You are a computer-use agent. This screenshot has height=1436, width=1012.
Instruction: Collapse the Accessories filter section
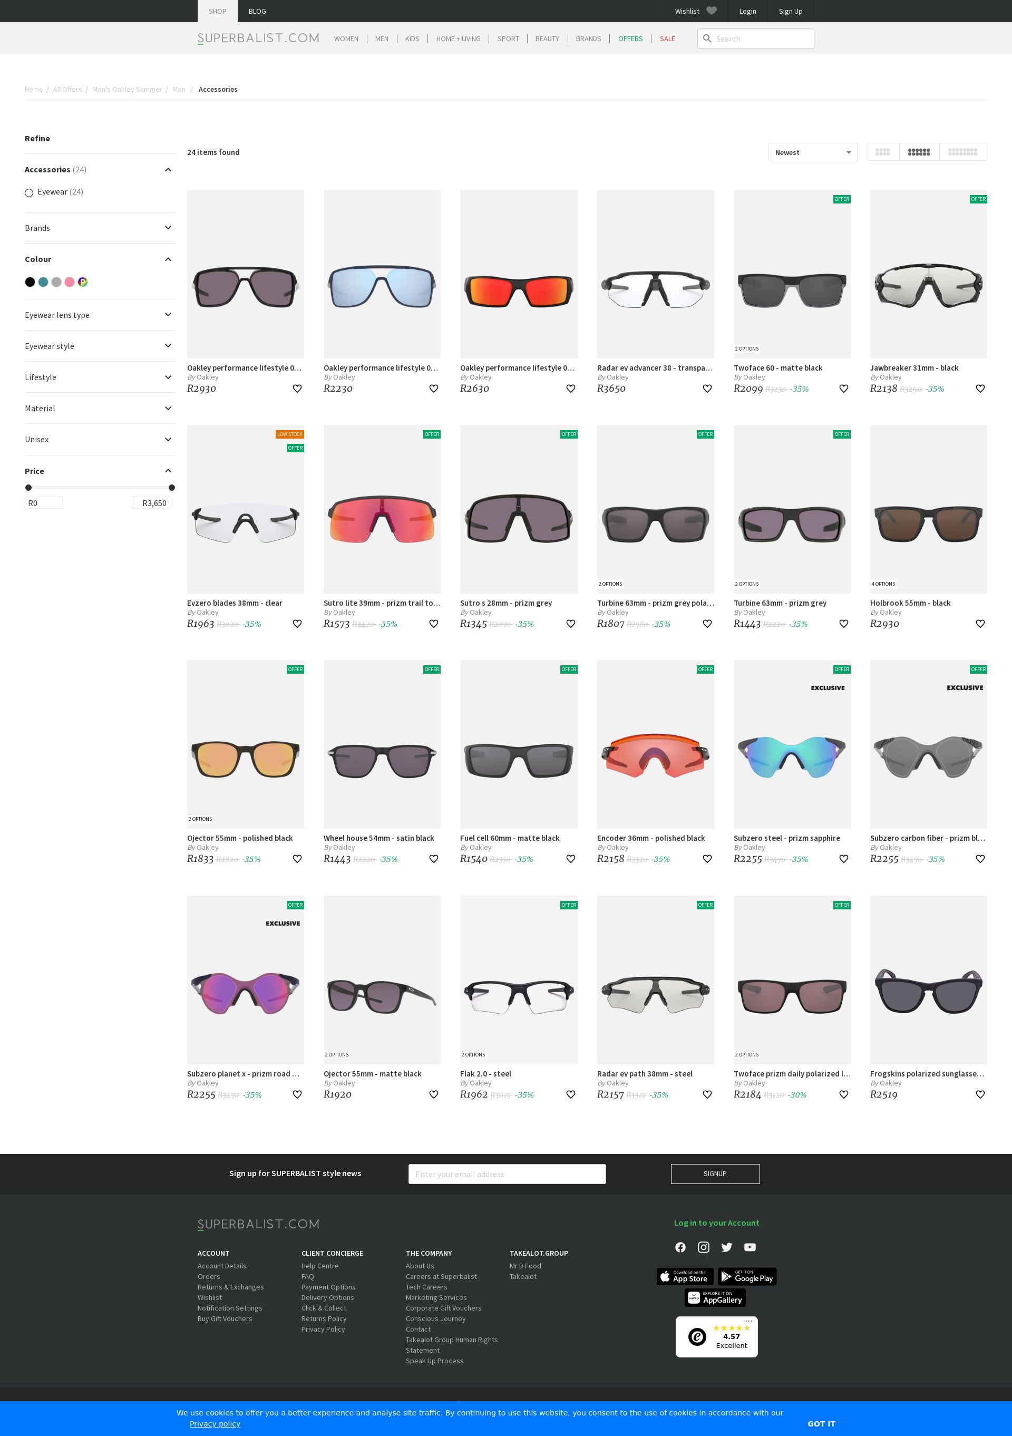pyautogui.click(x=168, y=170)
